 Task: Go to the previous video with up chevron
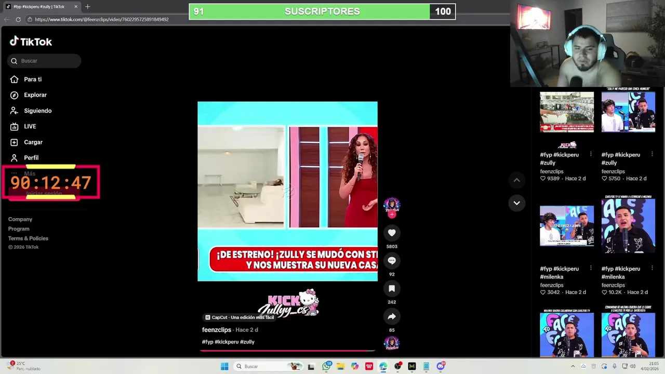pyautogui.click(x=516, y=180)
